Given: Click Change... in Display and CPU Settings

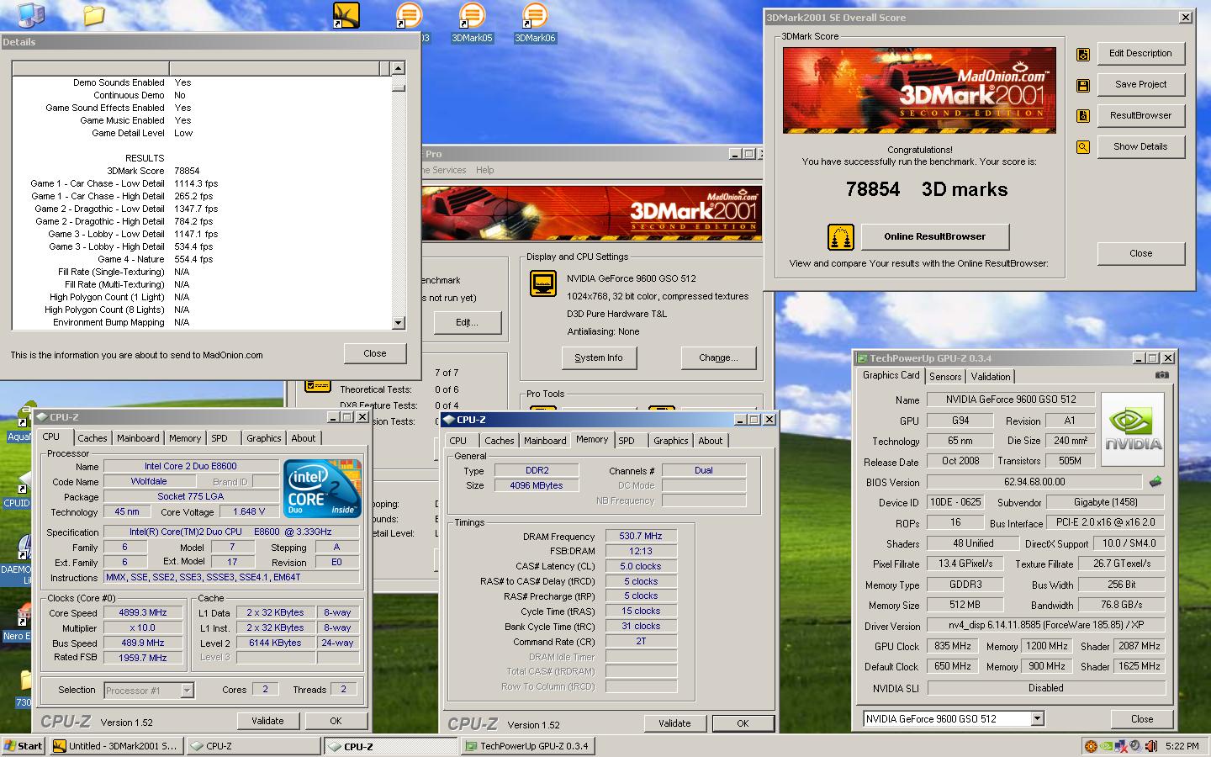Looking at the screenshot, I should pos(718,358).
